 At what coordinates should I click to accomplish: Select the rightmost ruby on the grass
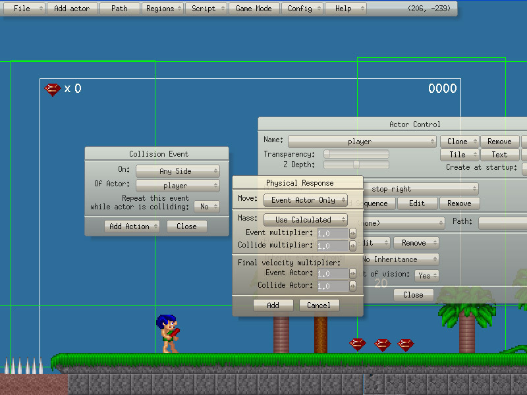(x=406, y=344)
